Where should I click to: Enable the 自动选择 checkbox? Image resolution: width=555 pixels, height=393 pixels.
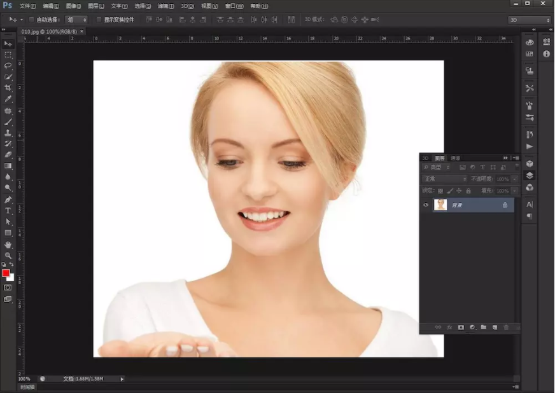coord(31,20)
